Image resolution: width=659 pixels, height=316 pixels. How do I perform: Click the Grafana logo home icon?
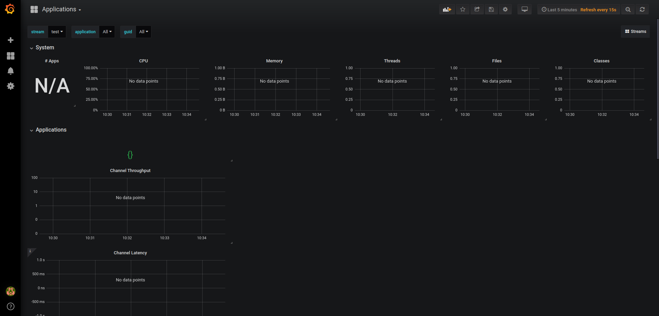click(x=10, y=9)
